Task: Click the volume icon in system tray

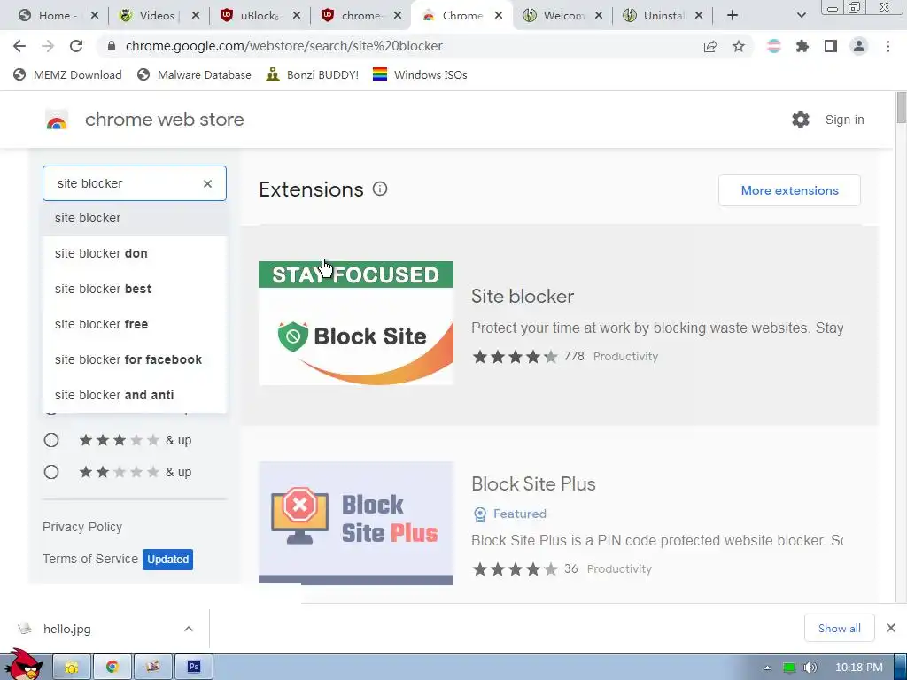Action: pos(810,668)
